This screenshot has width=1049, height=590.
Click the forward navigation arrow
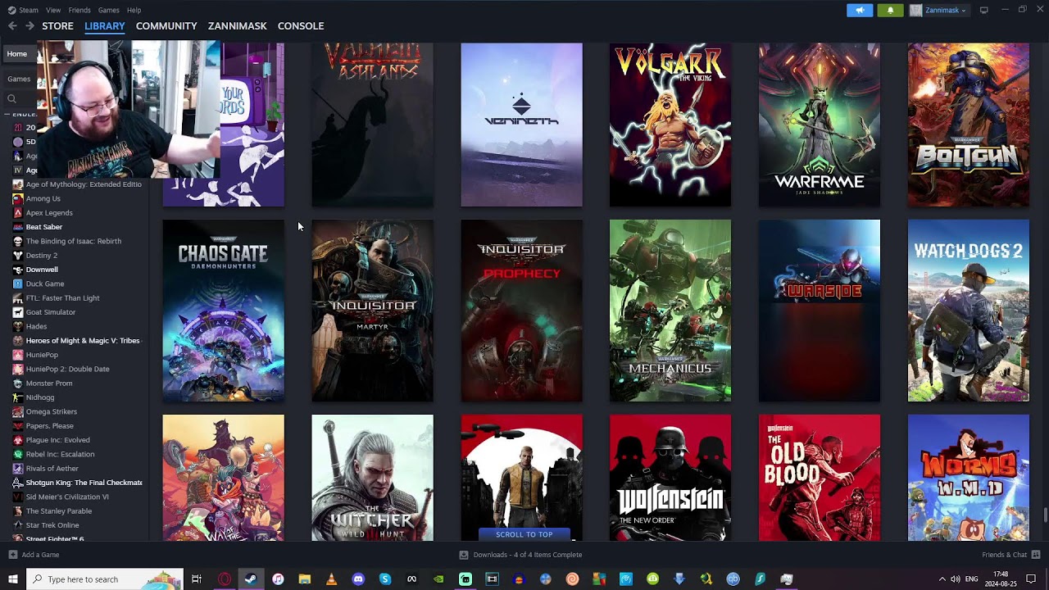tap(30, 26)
